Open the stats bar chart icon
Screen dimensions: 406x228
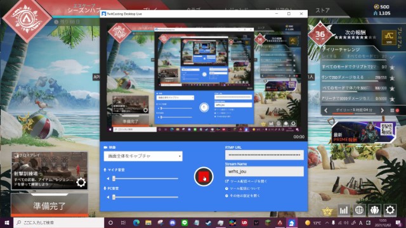pyautogui.click(x=344, y=210)
